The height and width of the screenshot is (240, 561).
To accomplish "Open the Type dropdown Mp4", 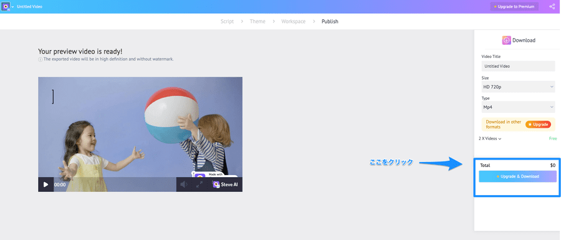I will 519,107.
